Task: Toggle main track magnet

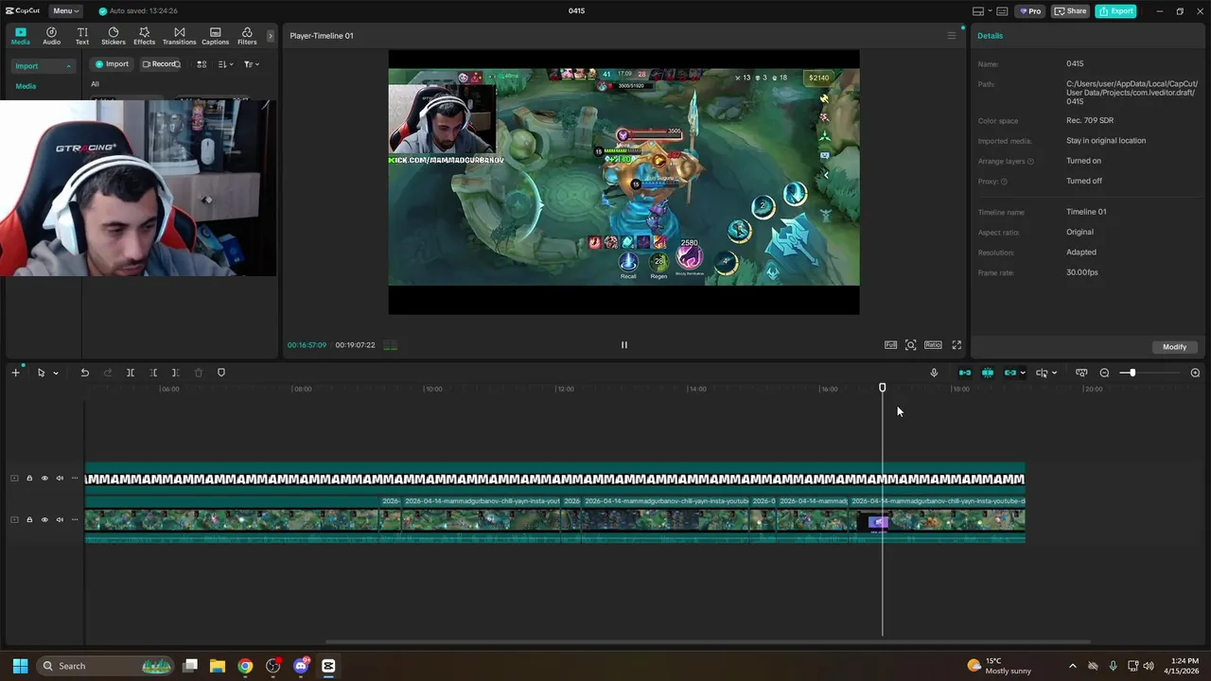Action: [x=965, y=373]
